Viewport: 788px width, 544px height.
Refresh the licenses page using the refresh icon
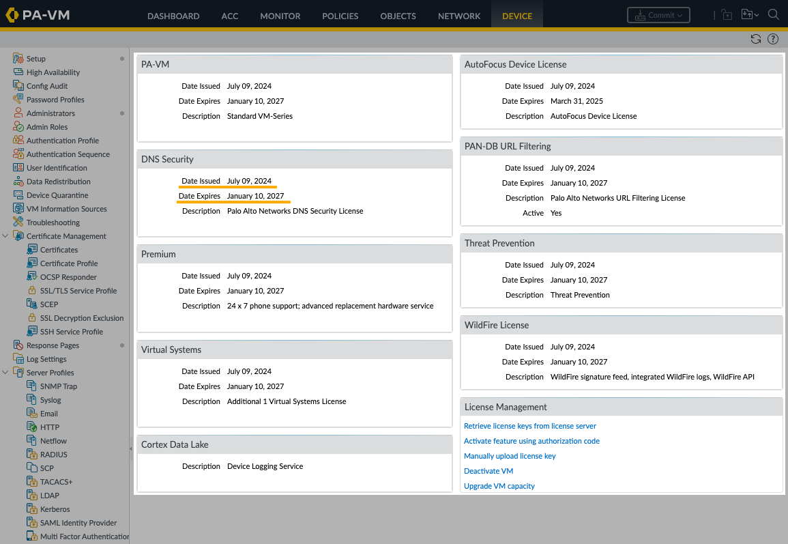[x=756, y=39]
